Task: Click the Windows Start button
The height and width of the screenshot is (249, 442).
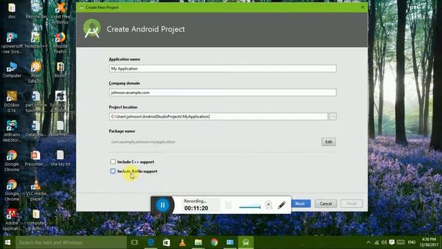Action: tap(8, 242)
